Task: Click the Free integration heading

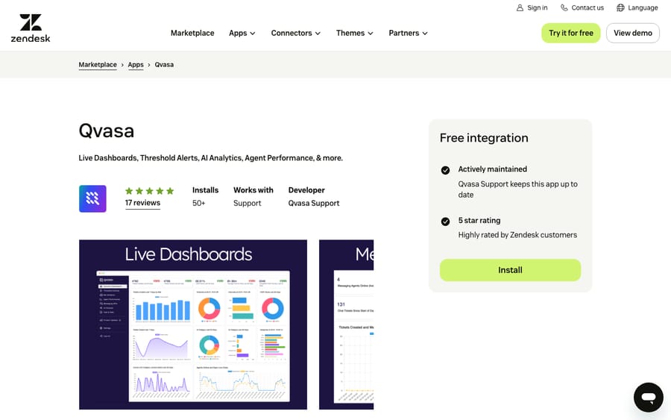Action: (484, 138)
